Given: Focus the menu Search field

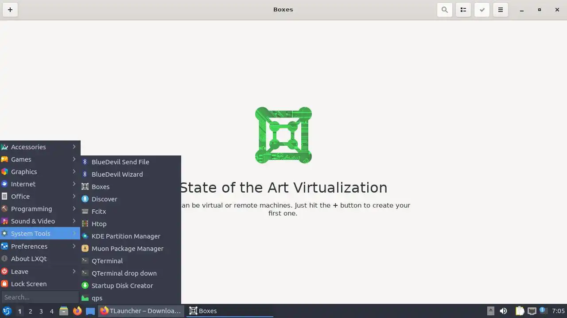Looking at the screenshot, I should 40,297.
